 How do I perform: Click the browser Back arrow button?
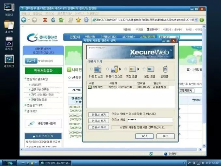tap(24, 20)
